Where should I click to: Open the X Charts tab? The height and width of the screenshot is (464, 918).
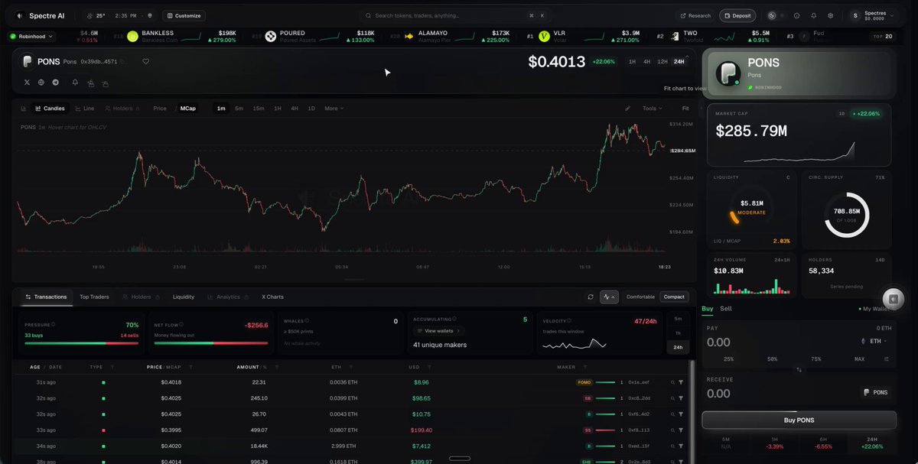[x=272, y=297]
